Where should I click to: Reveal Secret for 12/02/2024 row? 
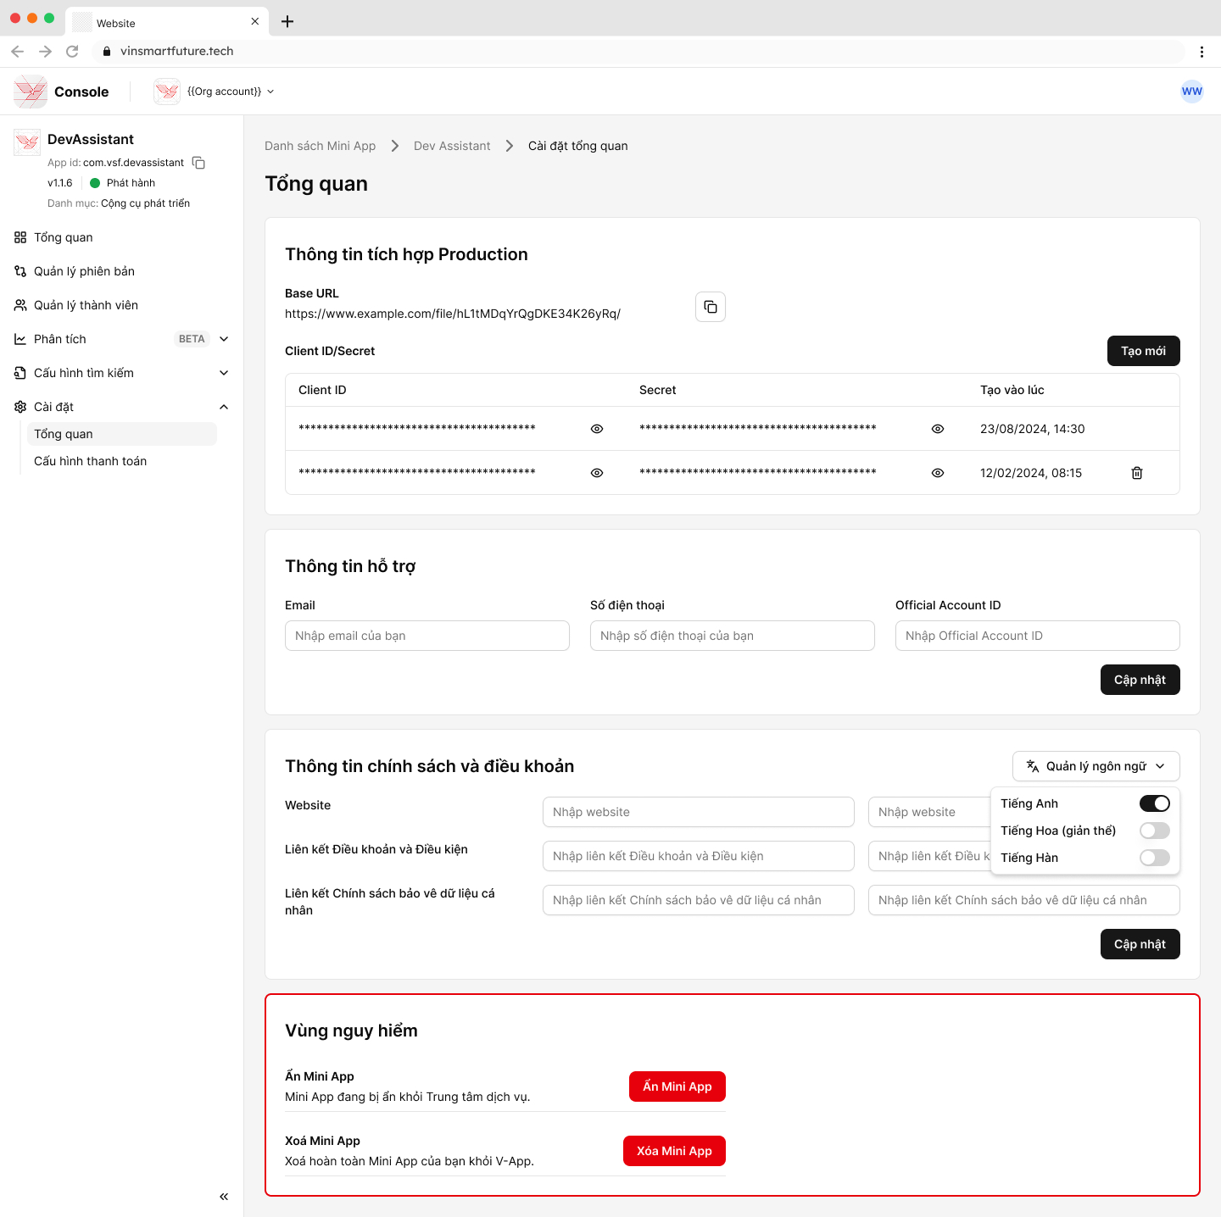[x=938, y=473]
